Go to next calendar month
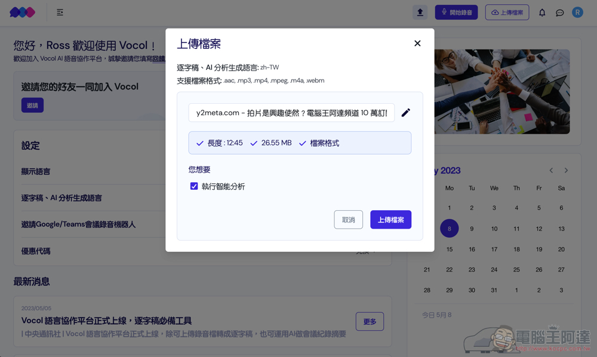This screenshot has height=357, width=597. 566,171
